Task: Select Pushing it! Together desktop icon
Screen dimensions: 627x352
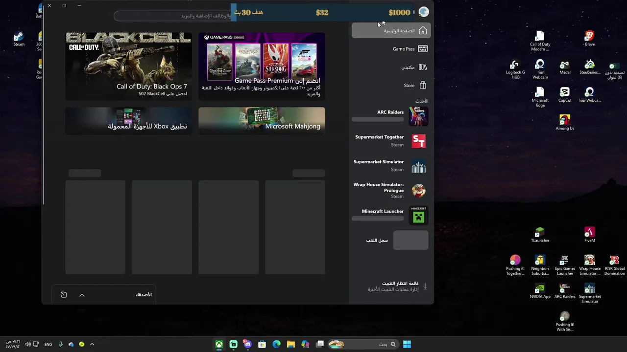Action: (x=515, y=265)
